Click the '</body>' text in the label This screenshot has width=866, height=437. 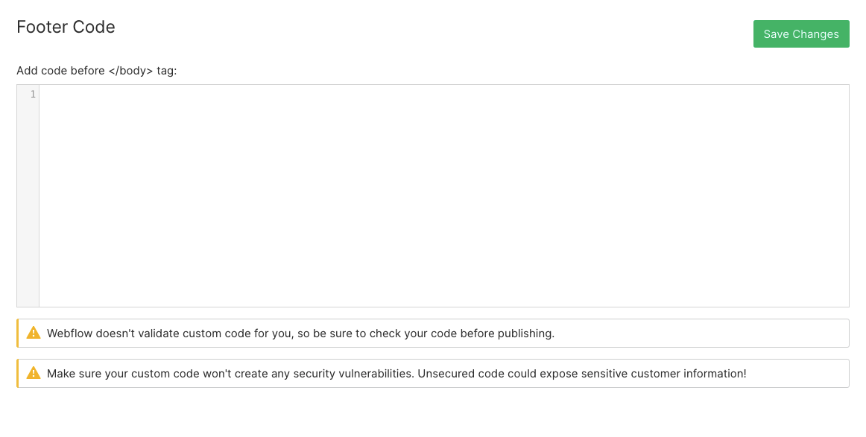pyautogui.click(x=130, y=71)
